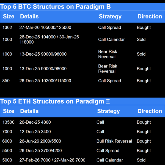Click Bought in the 13500 row
The image size is (165, 165).
144,122
